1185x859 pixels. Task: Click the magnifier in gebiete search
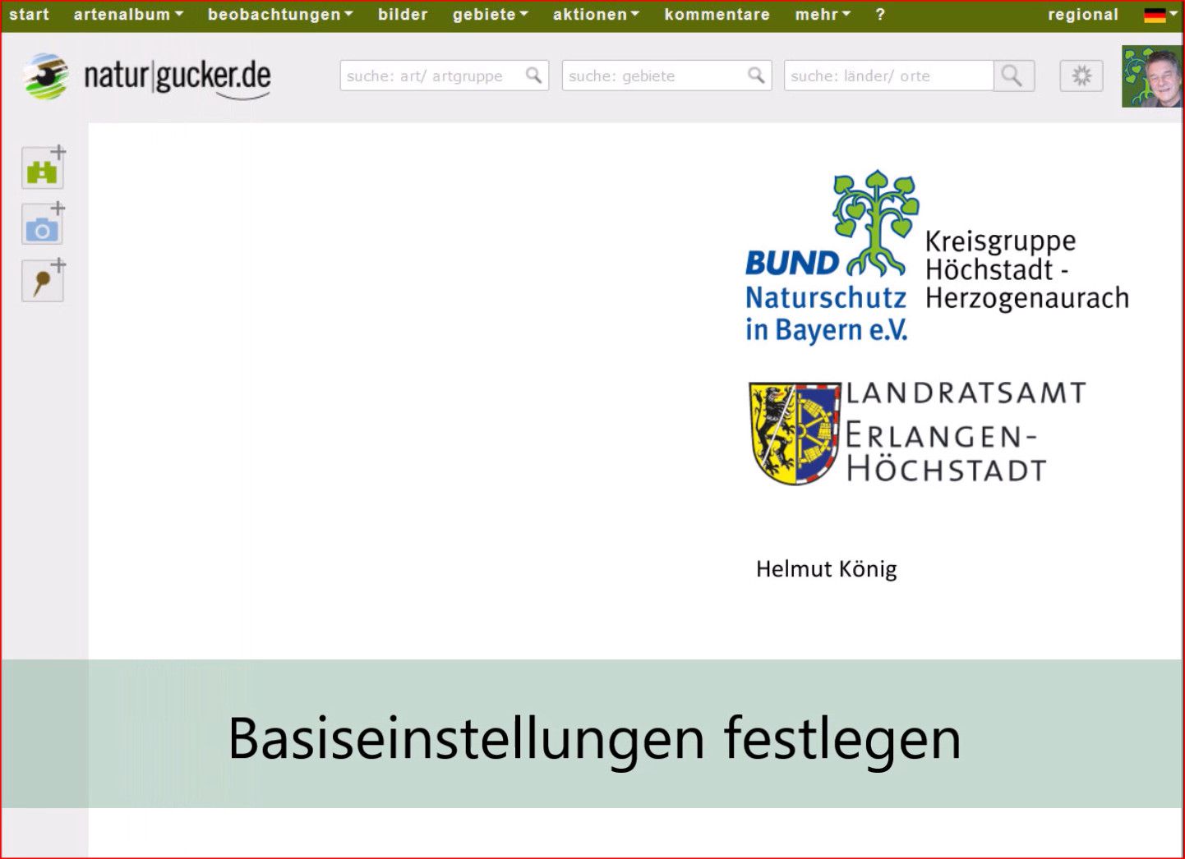click(x=756, y=76)
